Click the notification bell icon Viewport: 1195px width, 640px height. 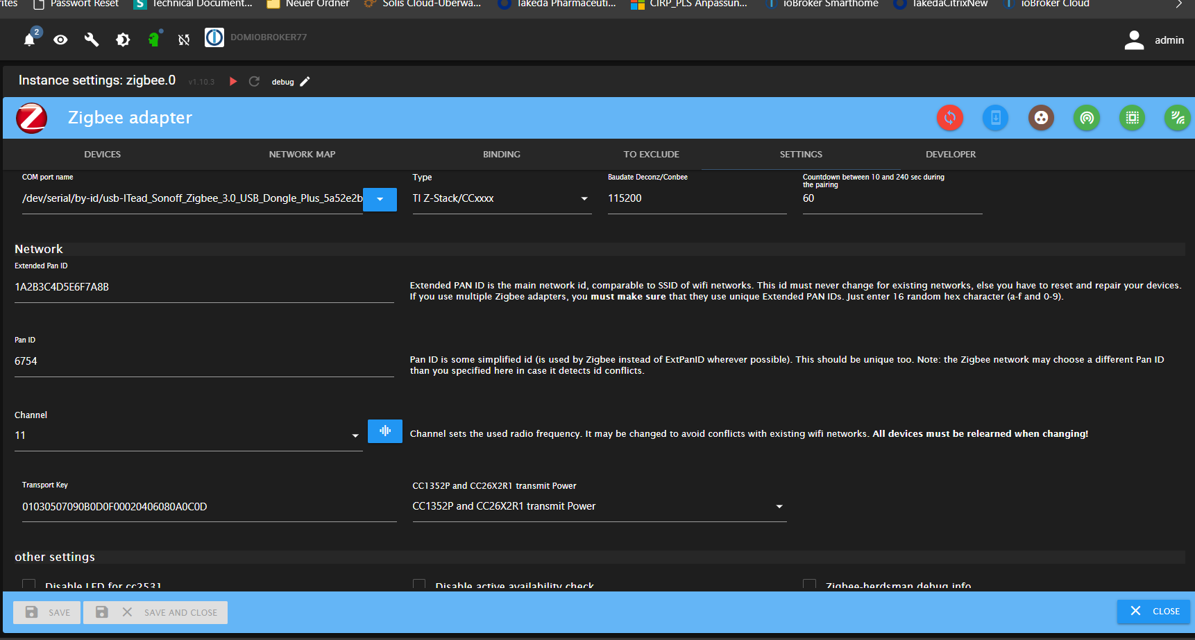pos(29,40)
